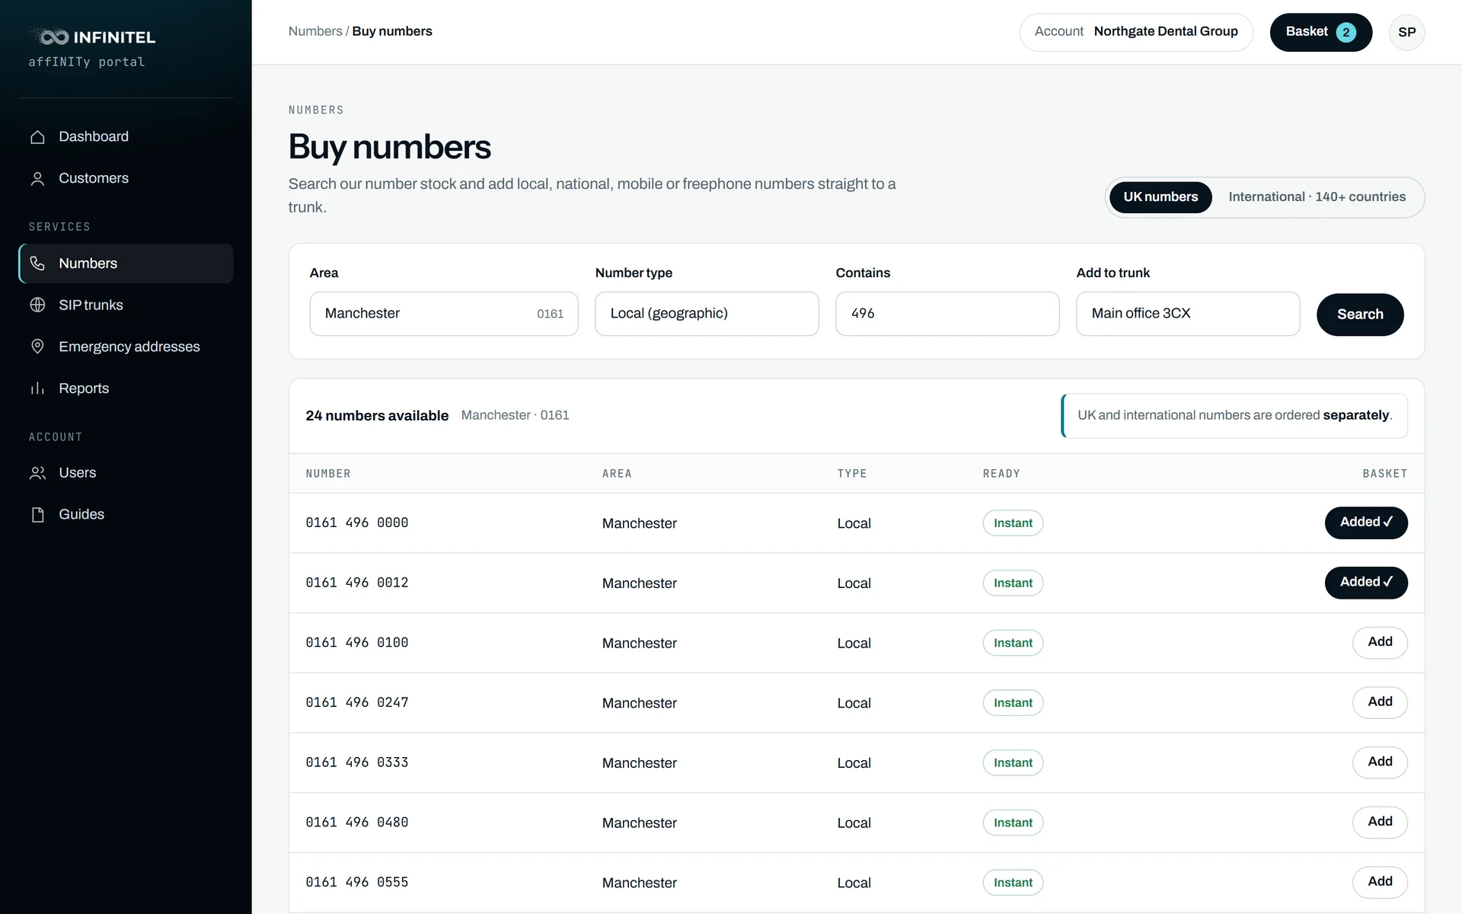Open SIP trunks globe icon

coord(37,305)
